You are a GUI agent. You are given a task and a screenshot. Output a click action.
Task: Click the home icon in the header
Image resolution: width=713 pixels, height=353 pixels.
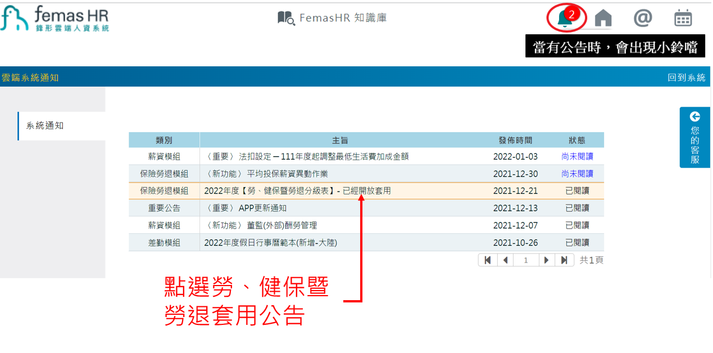click(x=603, y=17)
